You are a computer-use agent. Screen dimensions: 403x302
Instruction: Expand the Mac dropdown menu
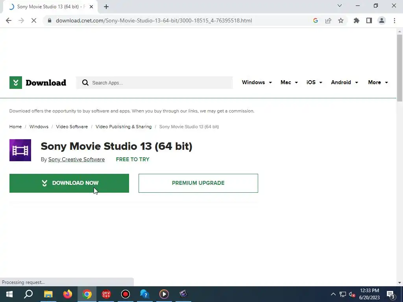[289, 83]
